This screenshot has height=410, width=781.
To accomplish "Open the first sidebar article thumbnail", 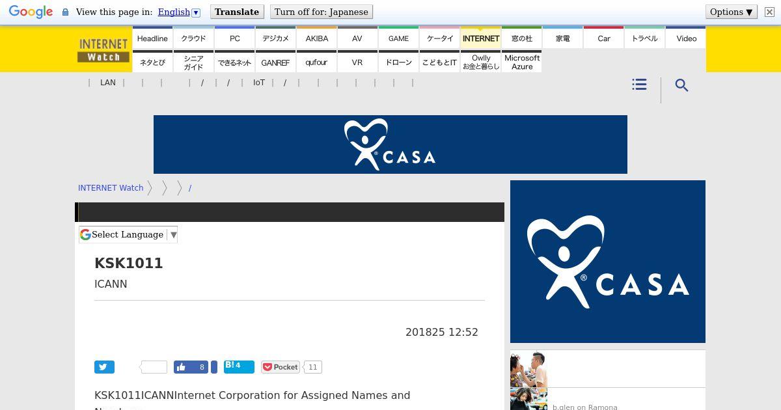I will click(528, 369).
